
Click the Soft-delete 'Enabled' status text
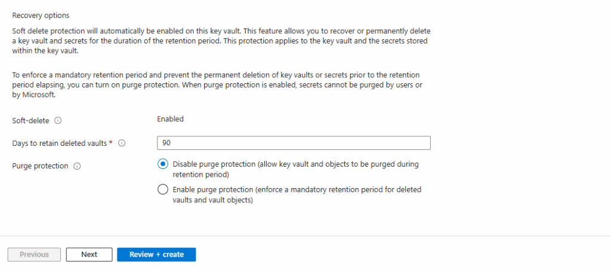pyautogui.click(x=170, y=119)
